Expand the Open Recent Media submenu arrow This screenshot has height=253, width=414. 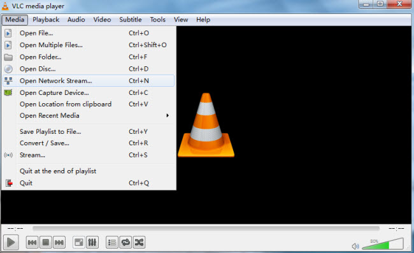pyautogui.click(x=168, y=115)
